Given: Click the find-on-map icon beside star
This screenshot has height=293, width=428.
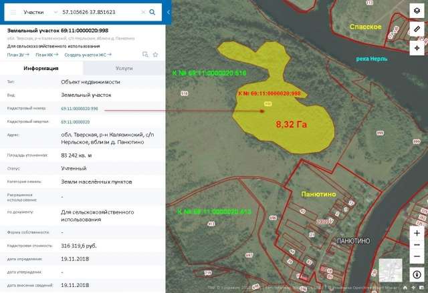Looking at the screenshot, I should tap(145, 55).
